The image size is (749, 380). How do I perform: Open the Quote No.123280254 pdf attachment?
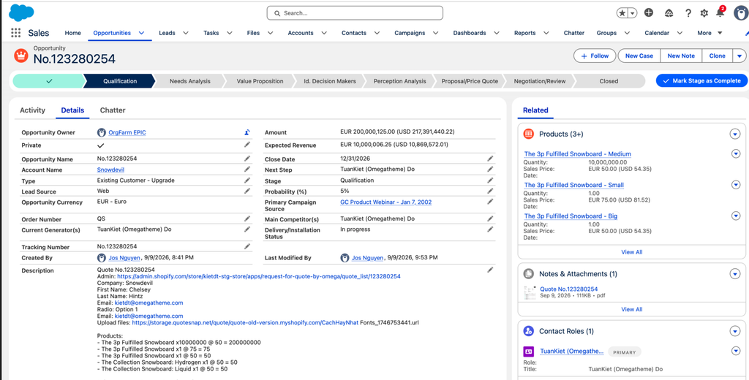pos(568,289)
